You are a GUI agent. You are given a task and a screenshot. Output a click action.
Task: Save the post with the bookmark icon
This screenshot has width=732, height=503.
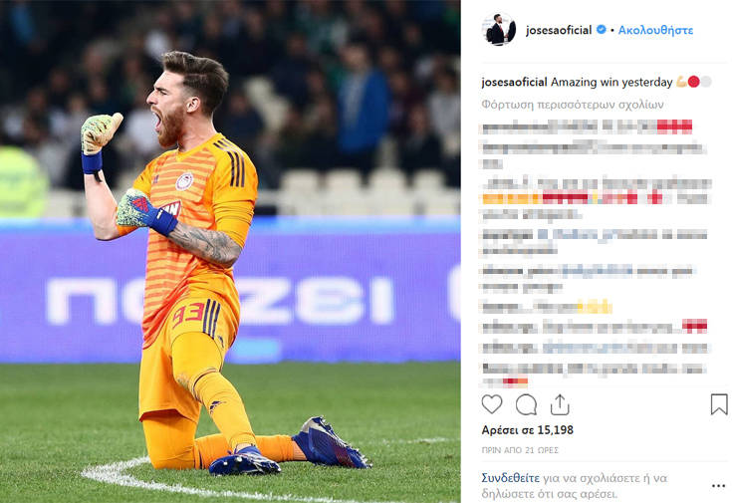pos(719,404)
